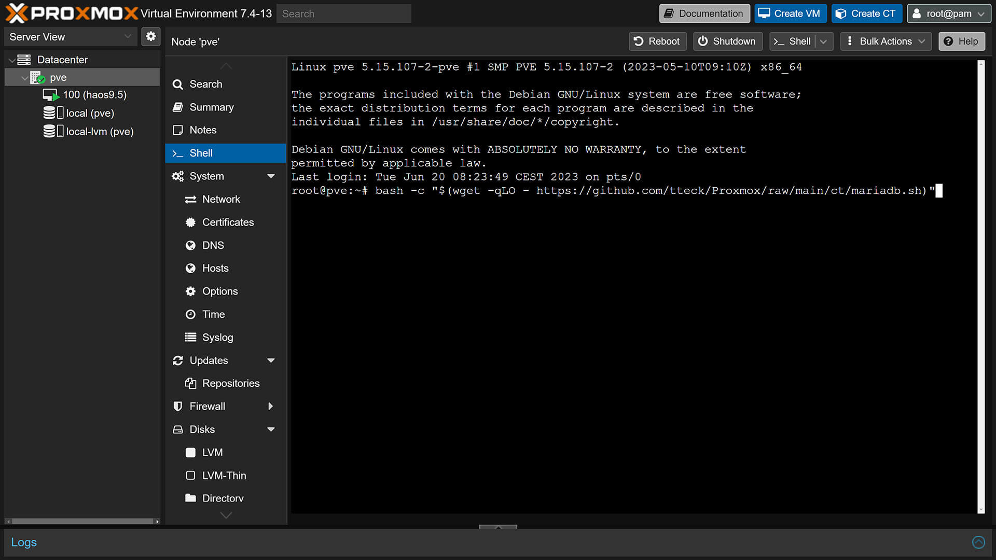This screenshot has height=560, width=996.
Task: Select the Hosts icon
Action: pyautogui.click(x=191, y=268)
